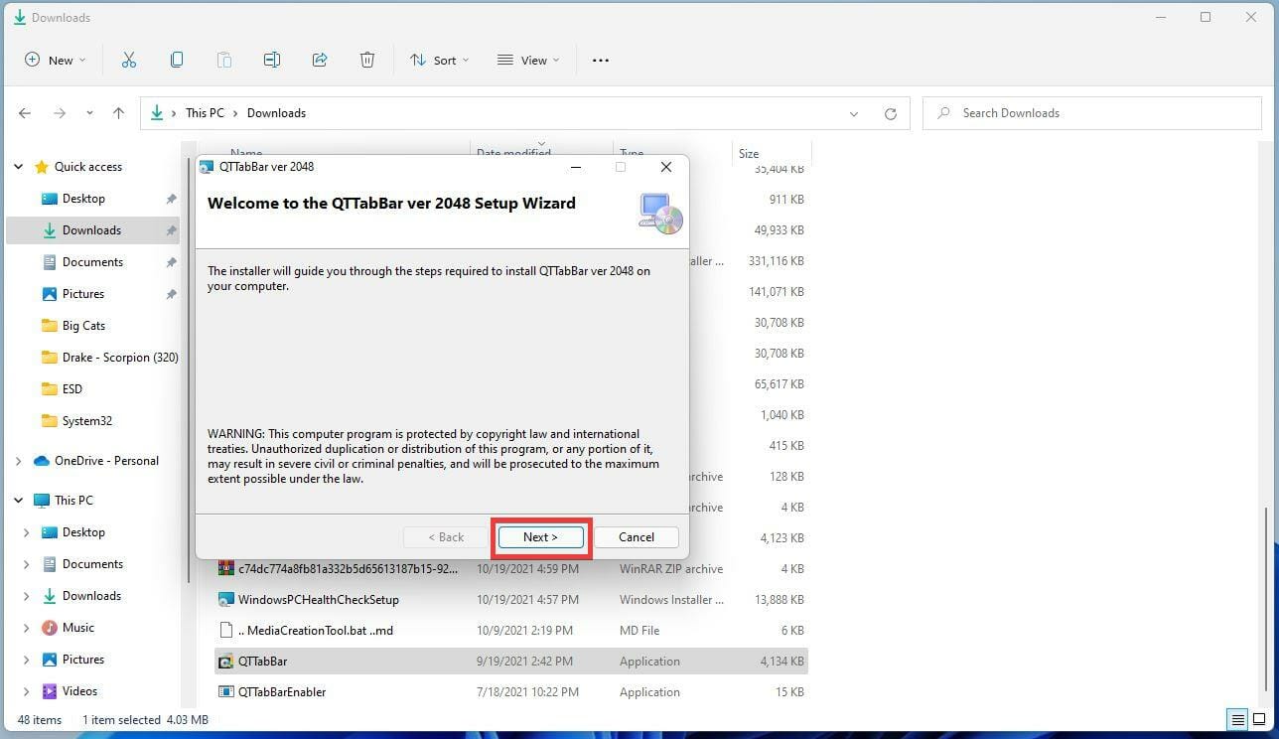Click Next in the QTTabBar setup wizard
Viewport: 1279px width, 739px height.
tap(539, 536)
